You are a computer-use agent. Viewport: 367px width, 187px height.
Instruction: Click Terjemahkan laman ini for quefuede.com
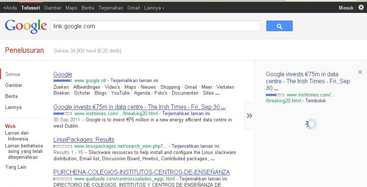coord(203,179)
